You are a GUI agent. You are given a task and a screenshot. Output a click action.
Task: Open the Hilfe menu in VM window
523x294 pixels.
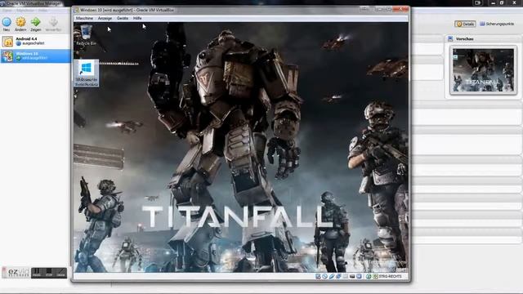pos(137,18)
